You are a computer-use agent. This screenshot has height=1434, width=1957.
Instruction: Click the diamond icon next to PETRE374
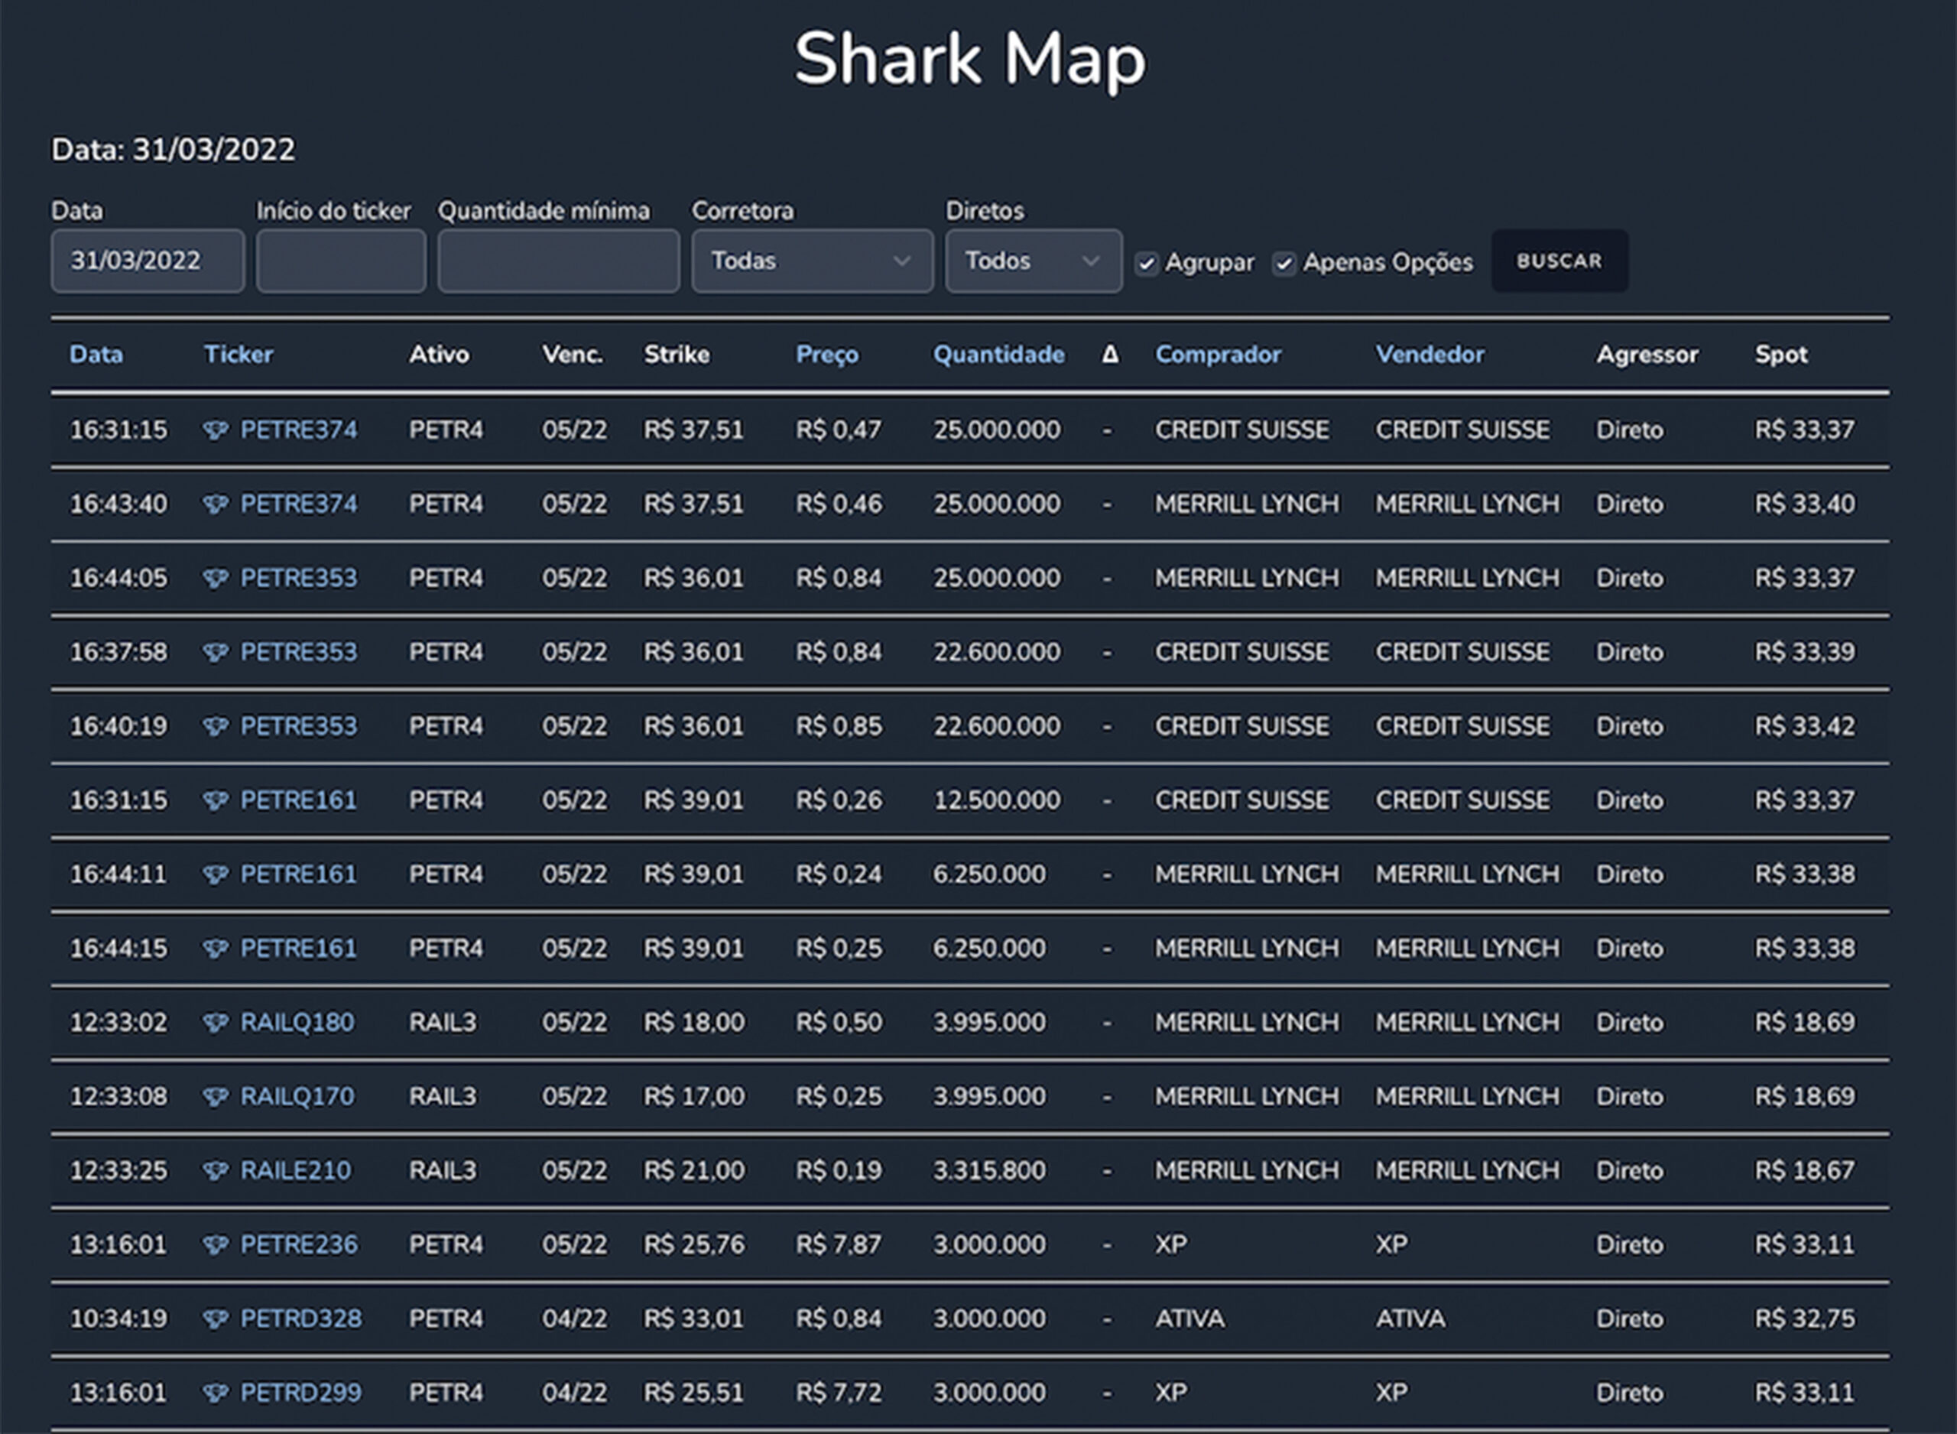pyautogui.click(x=217, y=430)
